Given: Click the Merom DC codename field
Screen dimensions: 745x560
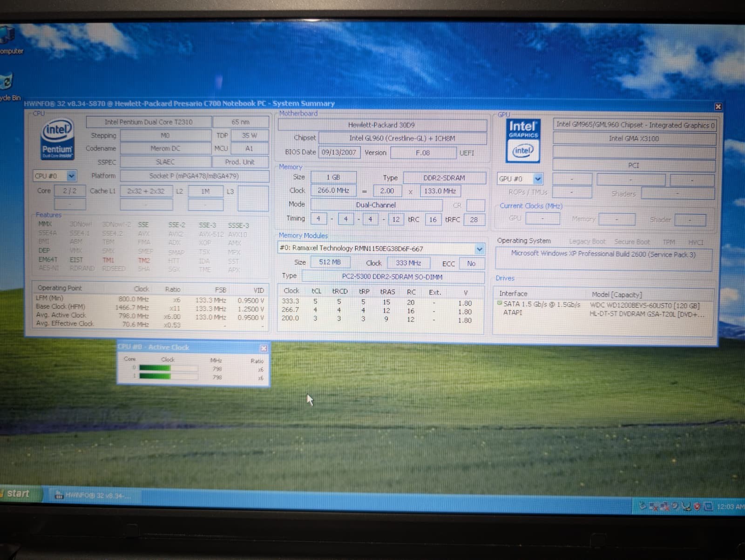Looking at the screenshot, I should click(x=165, y=148).
